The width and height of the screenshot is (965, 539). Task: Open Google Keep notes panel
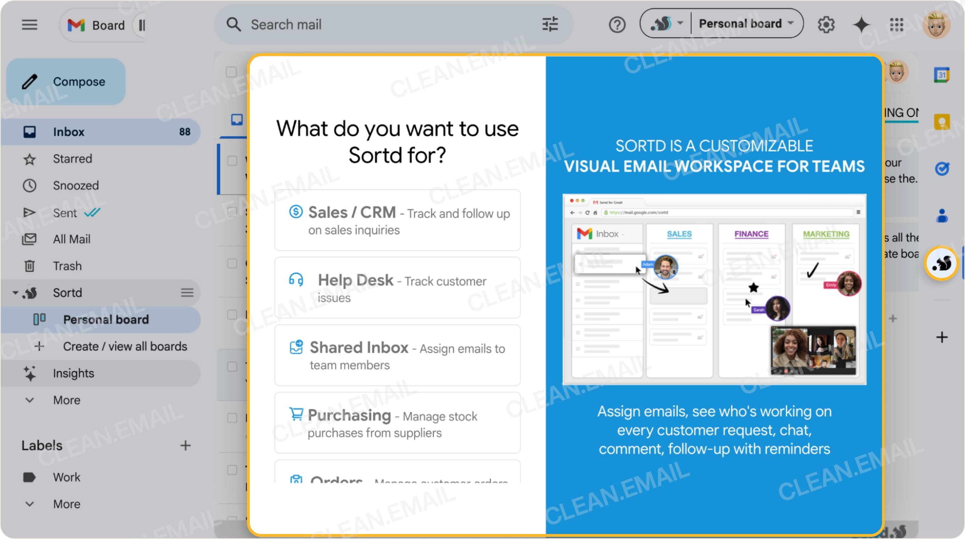click(x=942, y=121)
